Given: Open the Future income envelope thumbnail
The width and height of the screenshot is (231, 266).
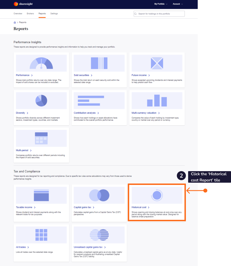Looking at the screenshot, I should pyautogui.click(x=157, y=63).
